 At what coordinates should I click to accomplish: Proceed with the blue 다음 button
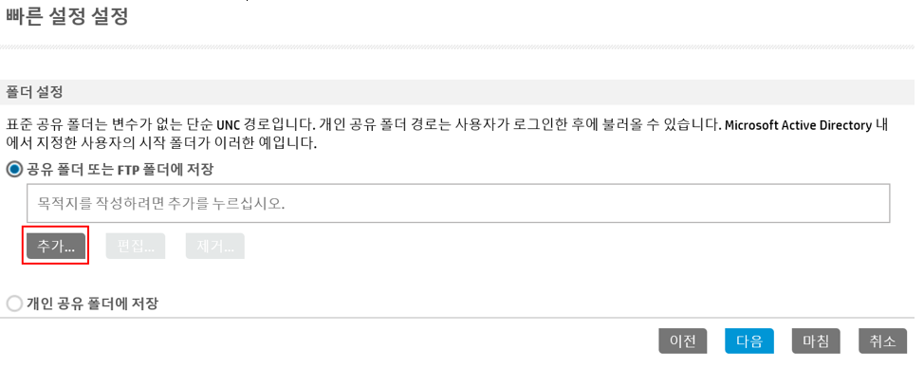(749, 340)
